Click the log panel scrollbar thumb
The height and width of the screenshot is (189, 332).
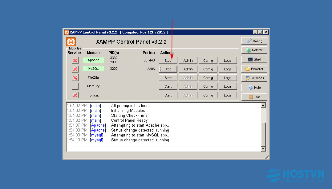(263, 135)
